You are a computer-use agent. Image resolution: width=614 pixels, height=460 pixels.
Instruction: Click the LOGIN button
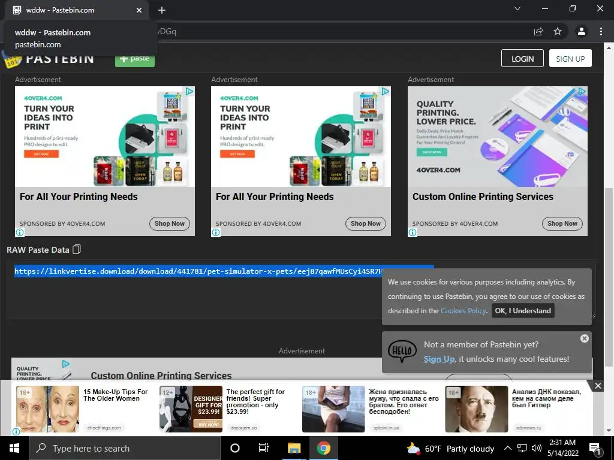pos(522,58)
